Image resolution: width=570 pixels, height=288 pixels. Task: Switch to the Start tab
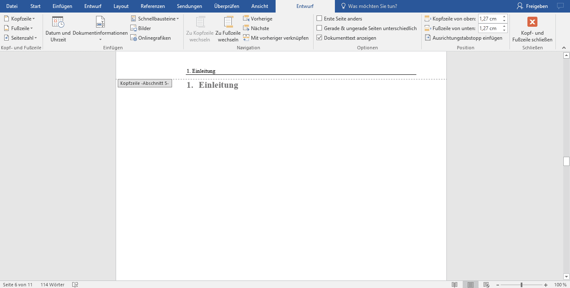[35, 6]
